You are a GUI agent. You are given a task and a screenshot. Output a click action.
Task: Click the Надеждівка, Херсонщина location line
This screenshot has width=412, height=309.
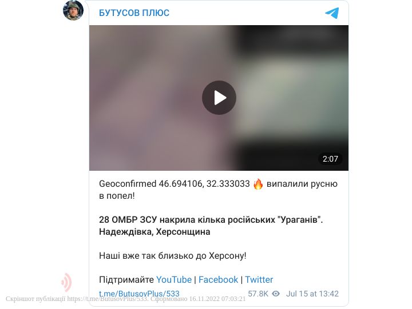[154, 232]
